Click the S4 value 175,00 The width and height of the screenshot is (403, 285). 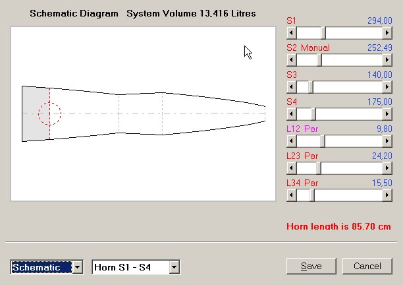click(x=380, y=102)
